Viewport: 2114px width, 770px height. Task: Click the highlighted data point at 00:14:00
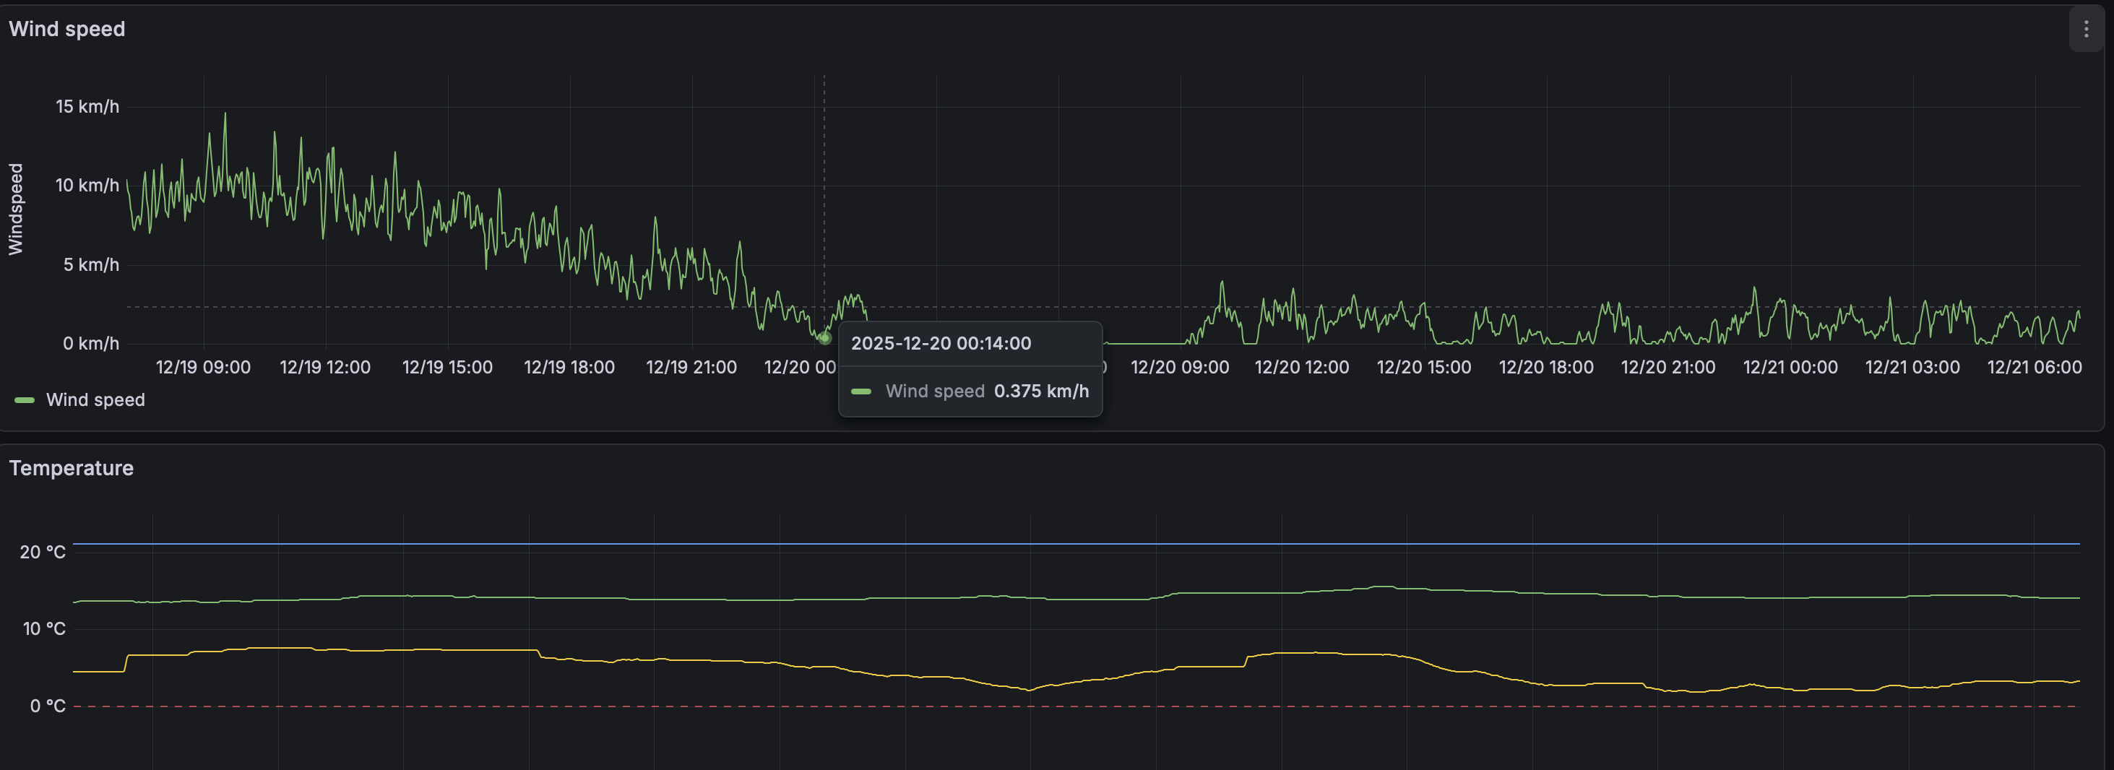(825, 338)
